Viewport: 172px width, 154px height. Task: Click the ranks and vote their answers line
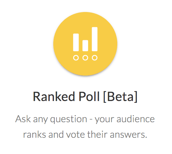(x=85, y=134)
